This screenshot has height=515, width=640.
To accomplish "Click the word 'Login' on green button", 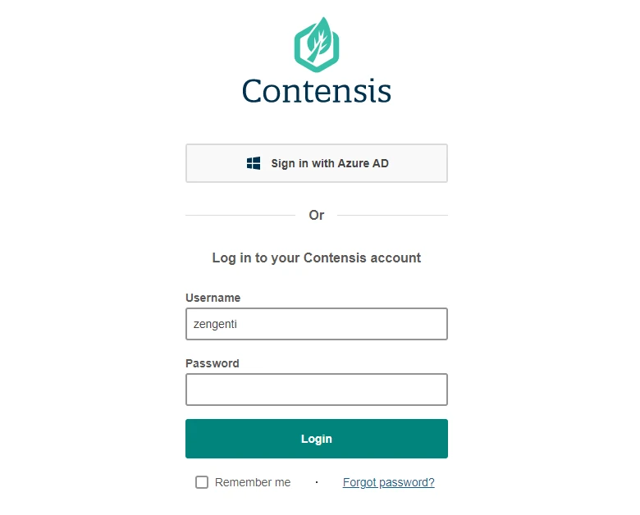I will tap(317, 439).
